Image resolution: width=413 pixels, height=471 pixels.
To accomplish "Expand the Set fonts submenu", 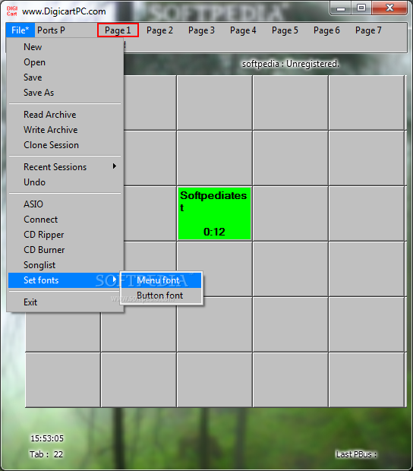I will 65,280.
